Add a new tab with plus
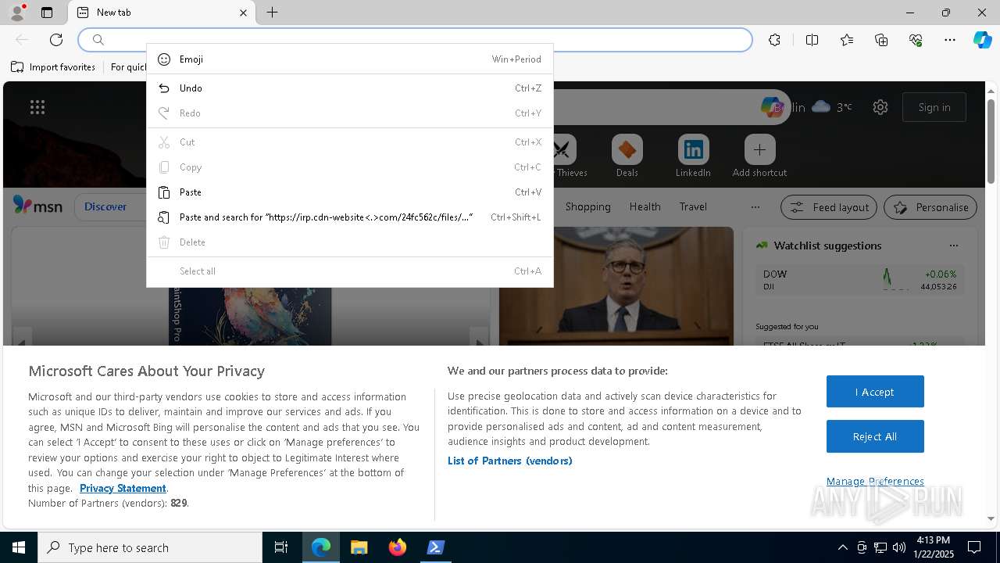The image size is (1000, 563). [x=272, y=13]
